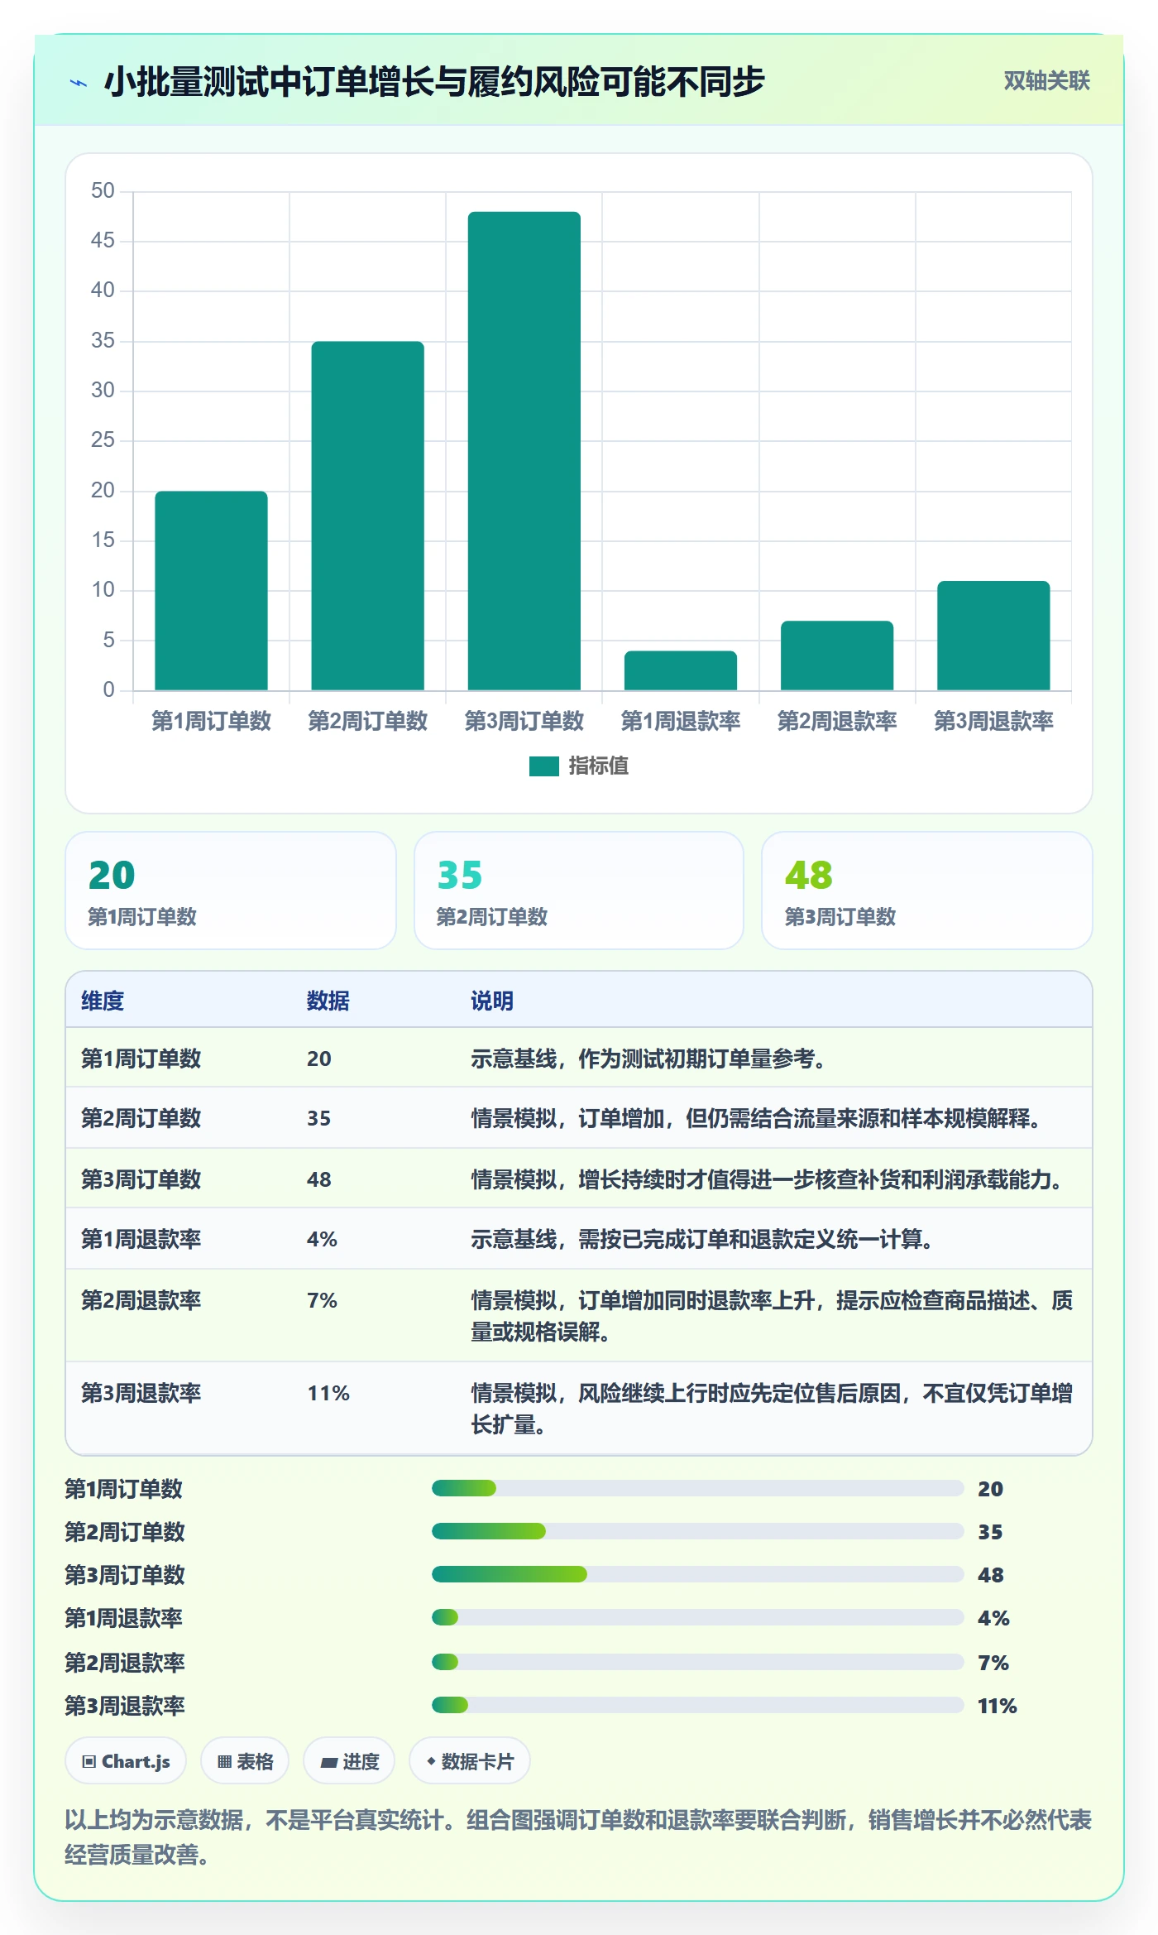Click the 第3周订单数 progress bar
Image resolution: width=1158 pixels, height=1935 pixels.
click(x=697, y=1574)
